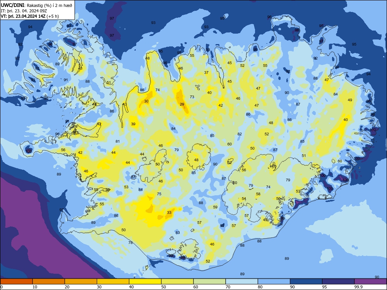Click the '99.9' legend scale label

358,287
